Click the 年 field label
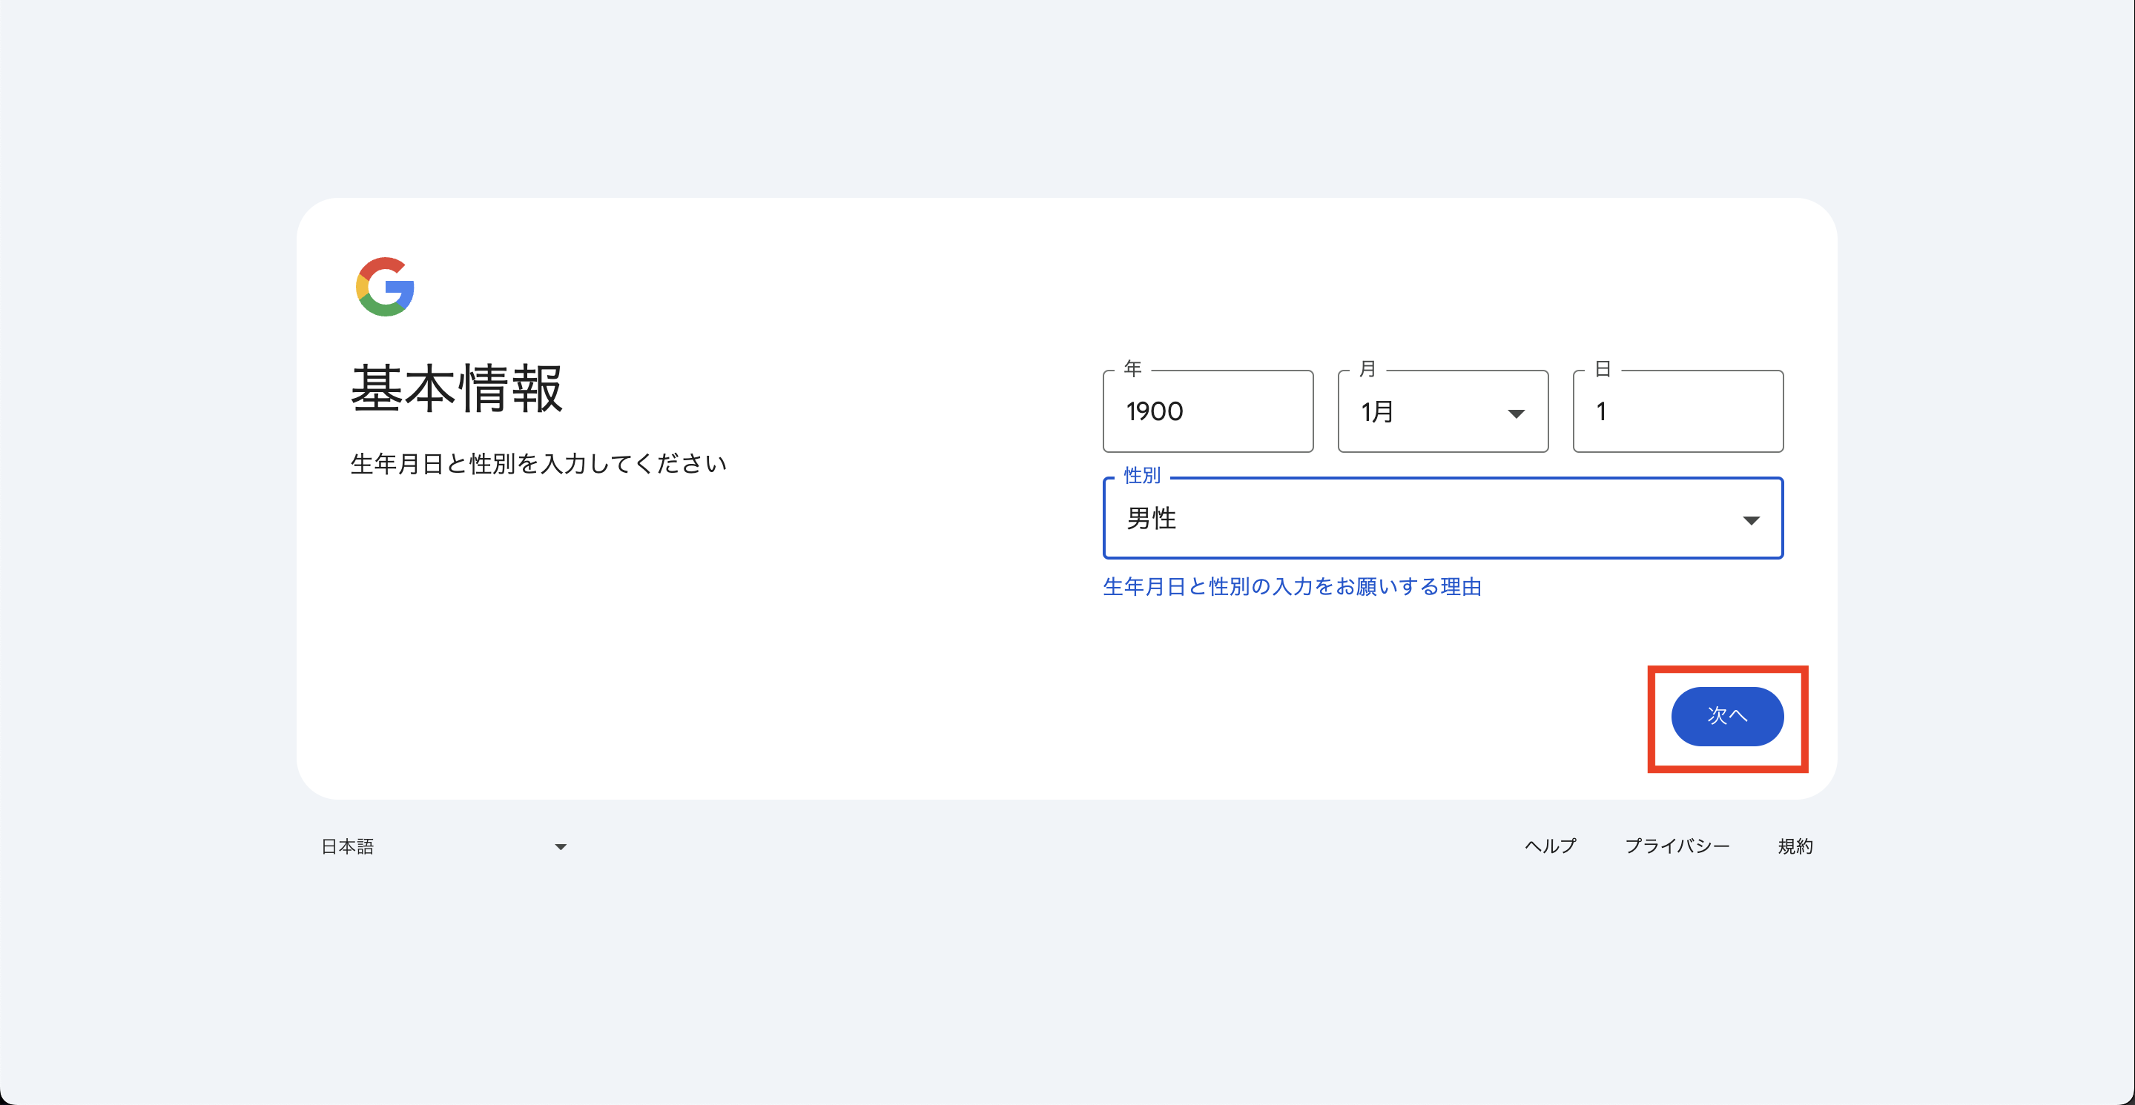 [x=1132, y=368]
